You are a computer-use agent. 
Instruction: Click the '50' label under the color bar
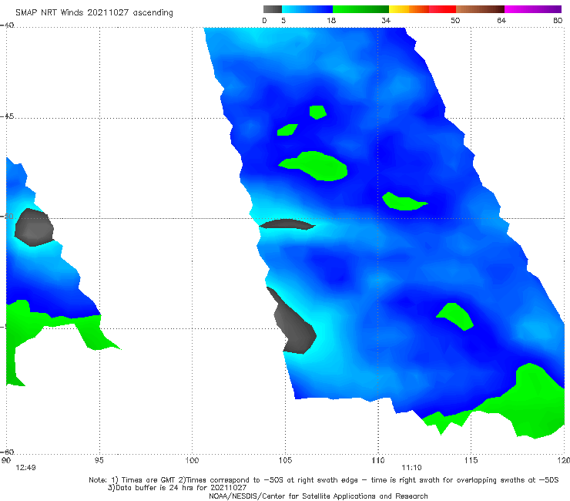[x=455, y=21]
